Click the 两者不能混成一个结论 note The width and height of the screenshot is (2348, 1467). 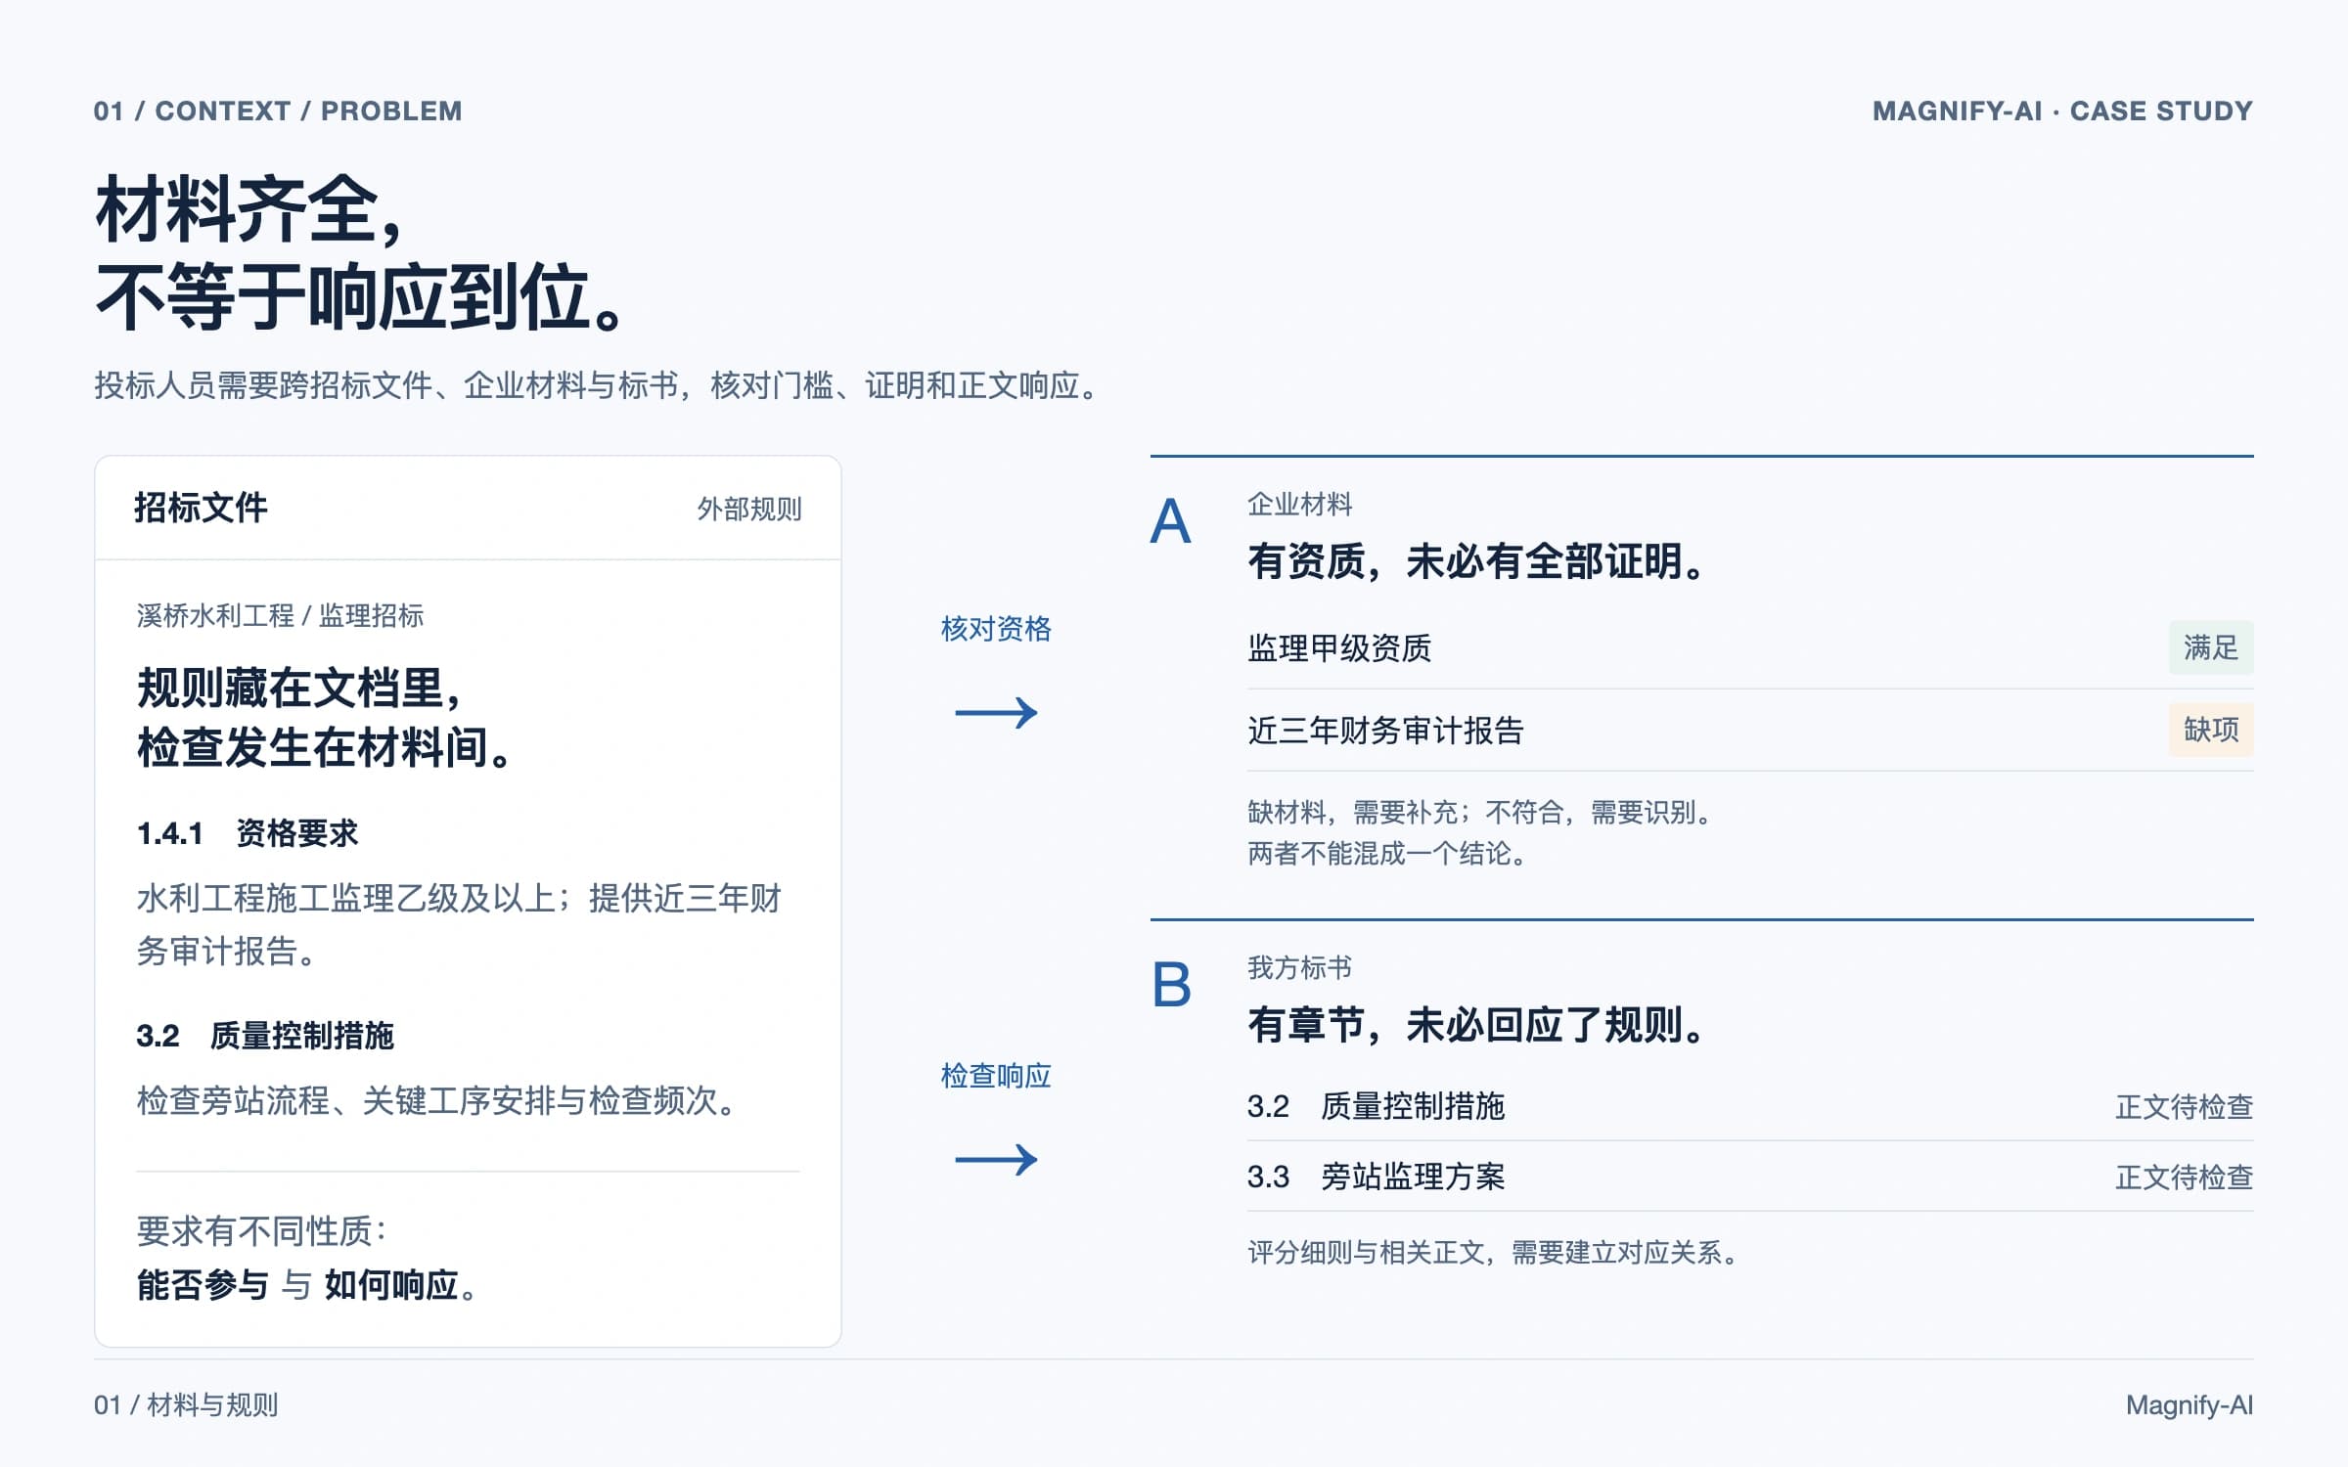[1387, 854]
